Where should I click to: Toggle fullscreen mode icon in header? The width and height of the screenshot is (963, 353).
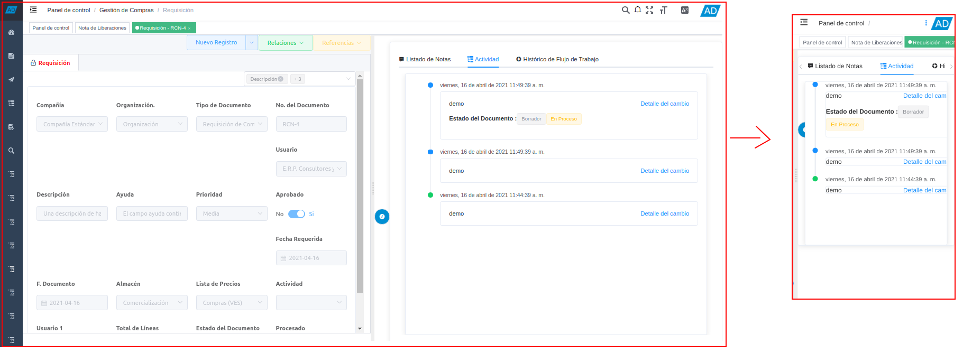tap(649, 10)
